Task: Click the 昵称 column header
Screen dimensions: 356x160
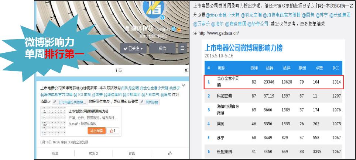Action: click(221, 68)
